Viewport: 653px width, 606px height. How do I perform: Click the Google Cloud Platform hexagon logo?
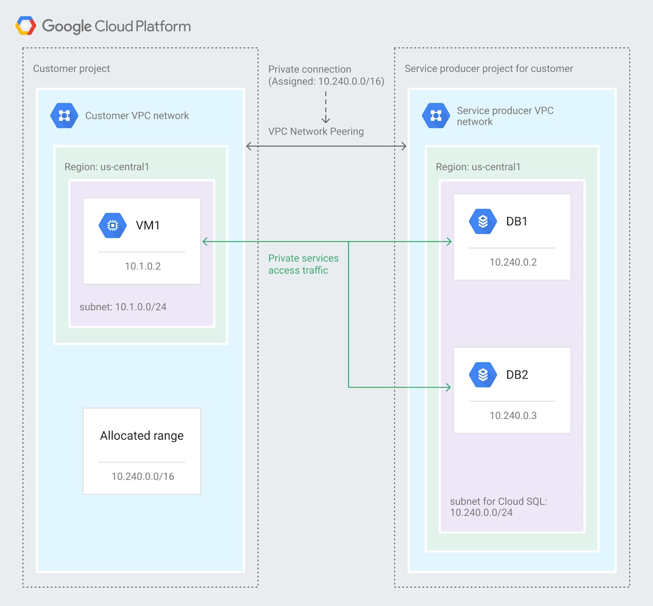pos(26,26)
